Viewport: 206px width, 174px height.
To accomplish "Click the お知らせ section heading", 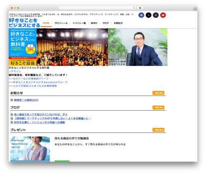I will click(x=16, y=93).
